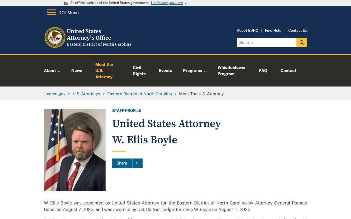Expand the About menu chevron

click(x=59, y=71)
